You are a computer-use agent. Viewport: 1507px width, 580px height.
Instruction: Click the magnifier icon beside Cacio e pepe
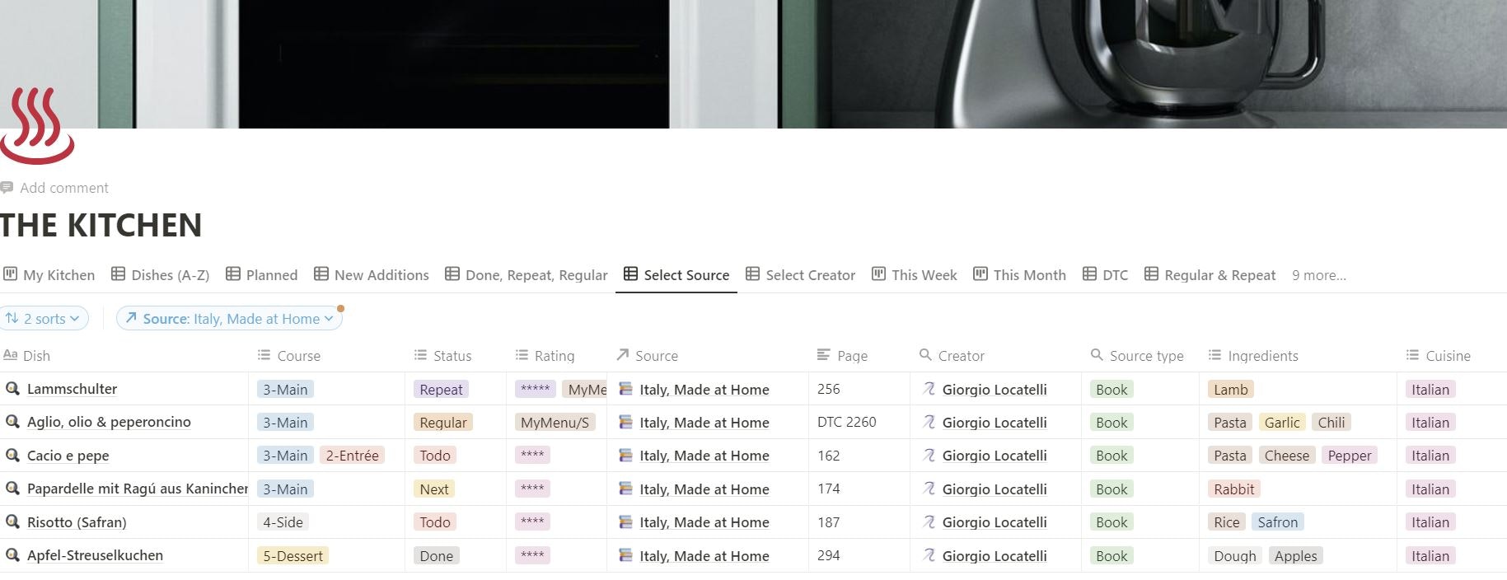12,456
